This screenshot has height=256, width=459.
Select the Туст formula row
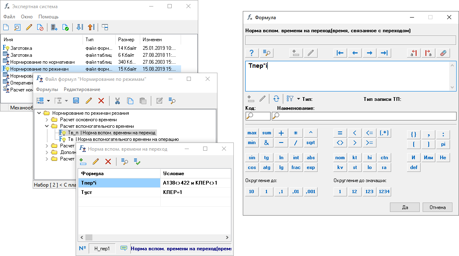(119, 192)
